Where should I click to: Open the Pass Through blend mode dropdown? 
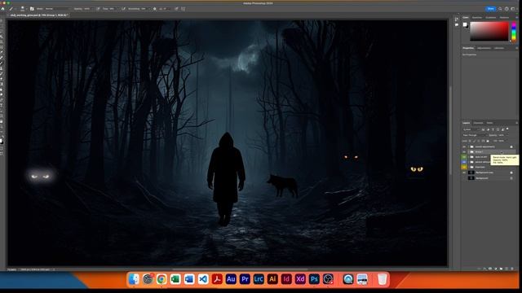(x=474, y=135)
